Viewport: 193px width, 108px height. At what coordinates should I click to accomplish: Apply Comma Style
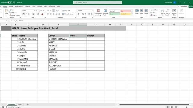click(x=86, y=14)
